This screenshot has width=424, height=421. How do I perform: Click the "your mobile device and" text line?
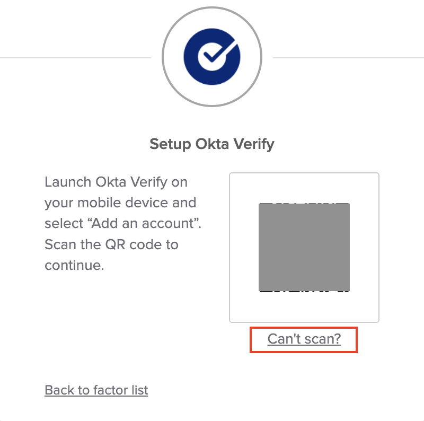[120, 203]
